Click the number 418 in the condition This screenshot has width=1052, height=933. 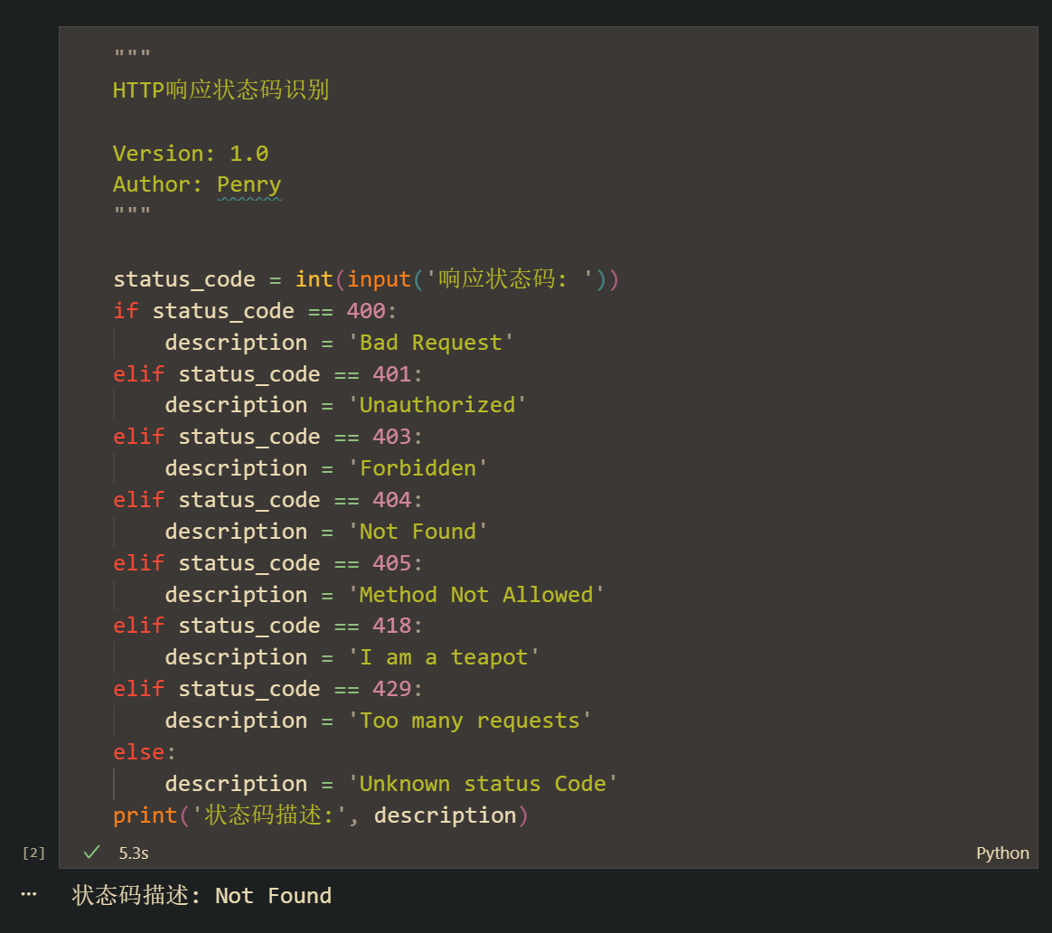point(391,626)
